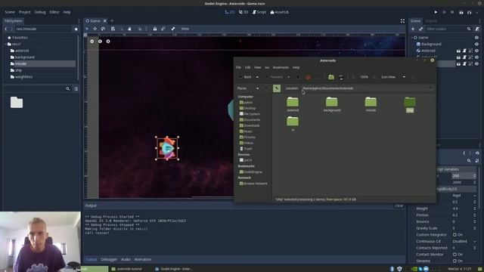Click the Pan mode hand tool
484x272 pixels.
pos(129,29)
